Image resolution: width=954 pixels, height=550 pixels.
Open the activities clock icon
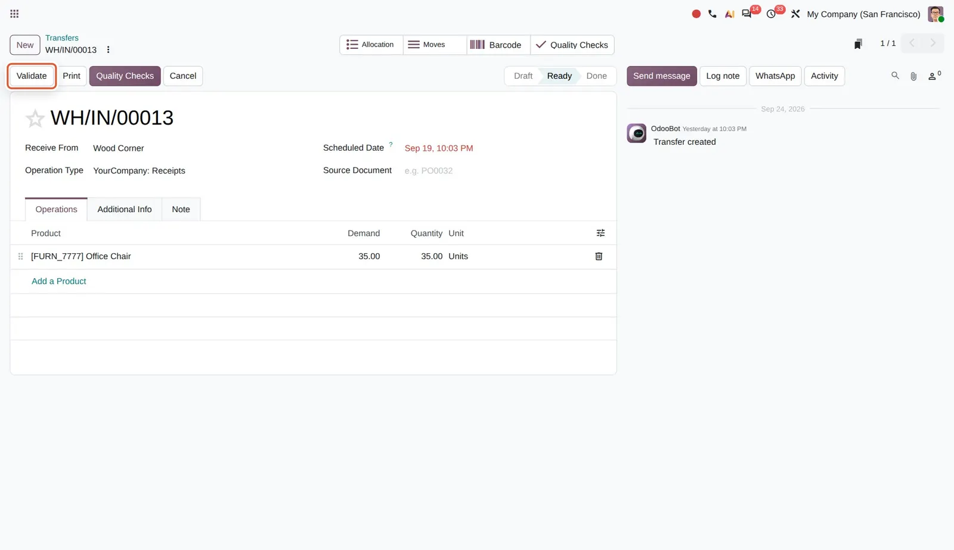pos(771,14)
